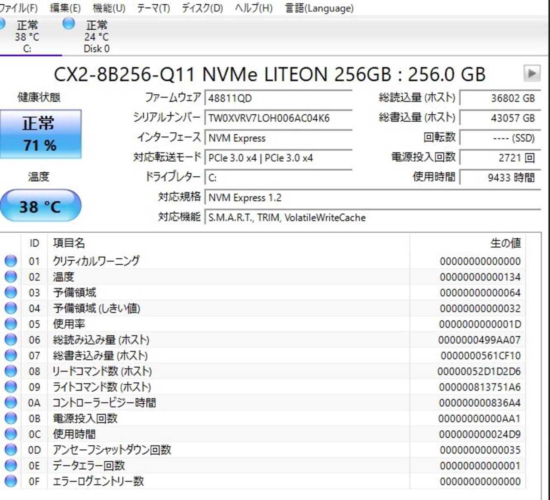Select the C: drive tab at 38 °C
The image size is (550, 500).
27,37
